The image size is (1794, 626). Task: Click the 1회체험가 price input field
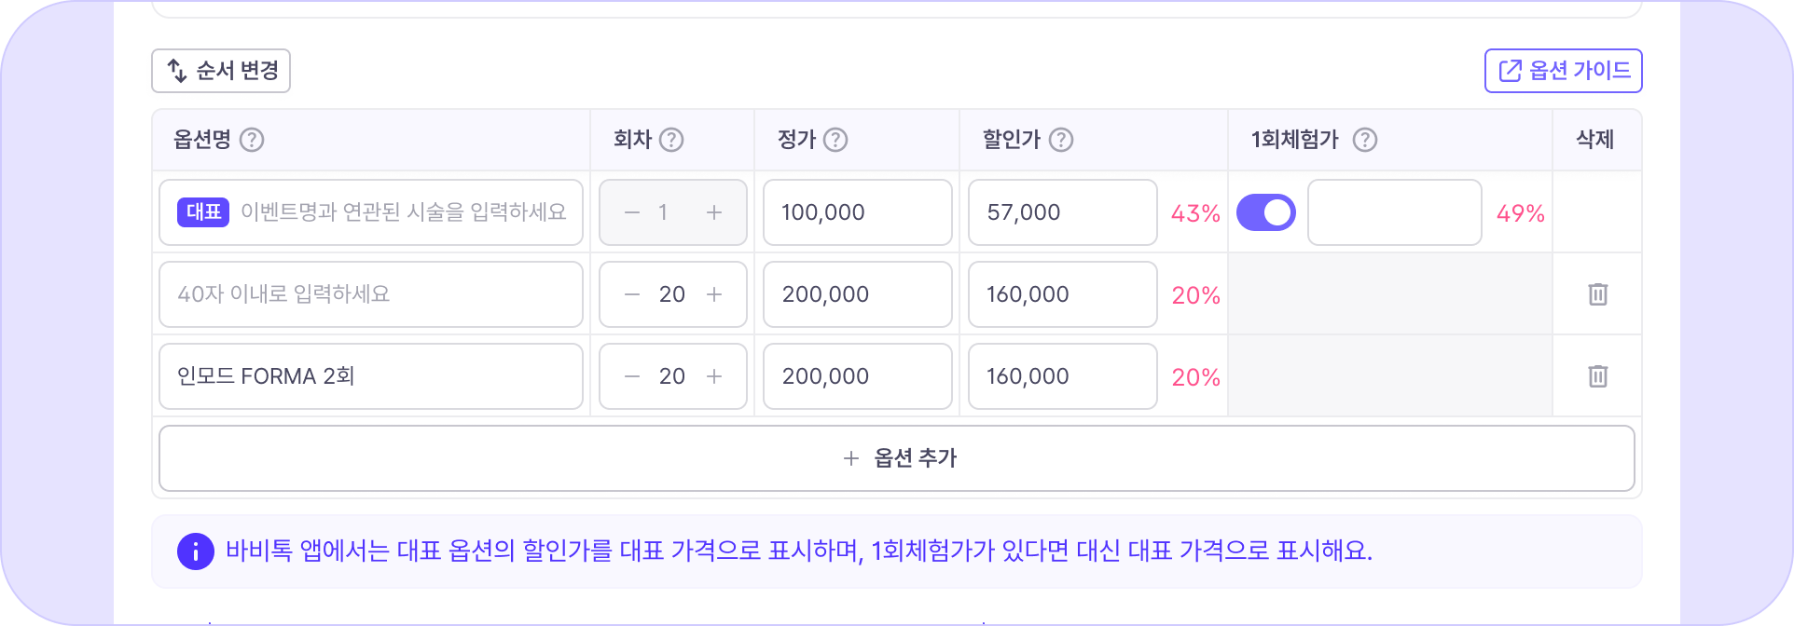[1394, 212]
